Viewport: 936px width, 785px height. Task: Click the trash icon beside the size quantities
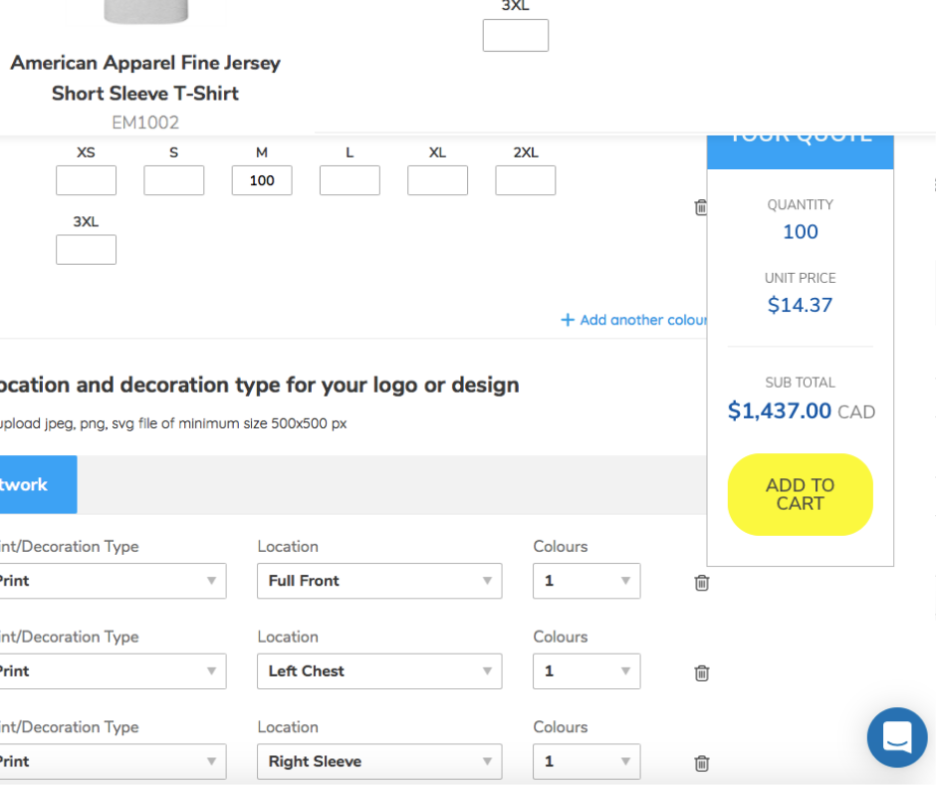click(700, 207)
